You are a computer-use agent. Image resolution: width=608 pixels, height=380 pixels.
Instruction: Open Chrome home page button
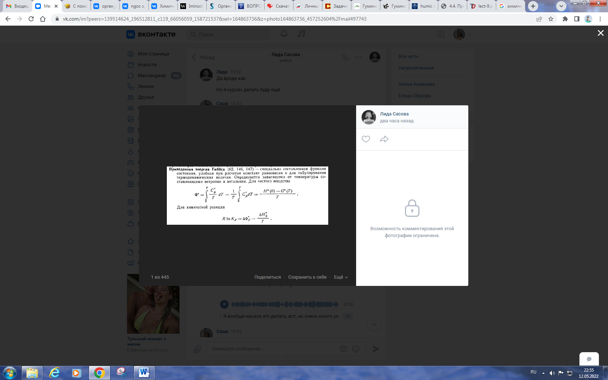(x=43, y=19)
